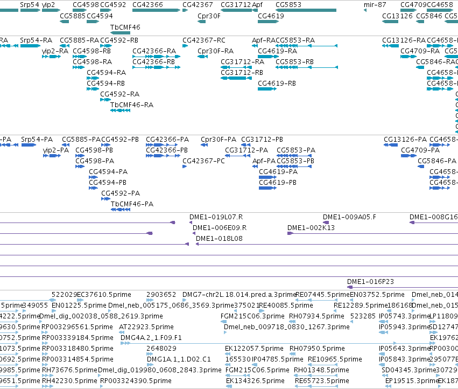
Task: Click the CG42367-RC transcript label
Action: [x=204, y=40]
